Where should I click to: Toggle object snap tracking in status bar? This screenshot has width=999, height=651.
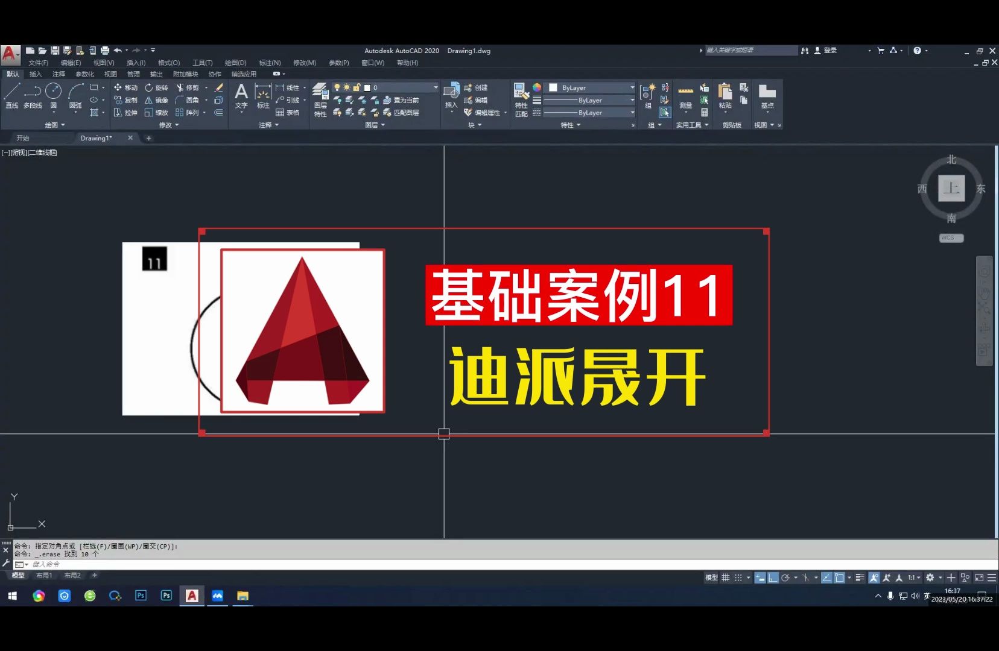pyautogui.click(x=826, y=577)
